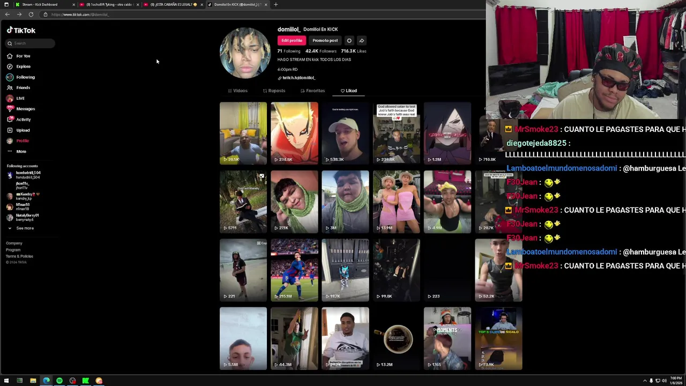Viewport: 686px width, 386px height.
Task: Click the Company footer link
Action: coord(14,243)
